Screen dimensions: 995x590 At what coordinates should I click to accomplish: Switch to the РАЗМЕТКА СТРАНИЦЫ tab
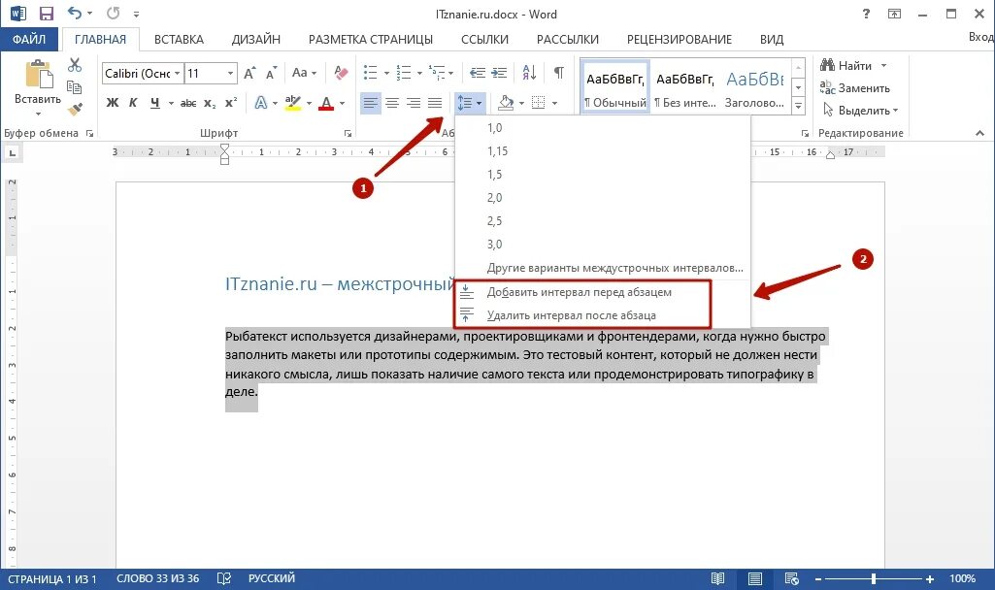[371, 40]
